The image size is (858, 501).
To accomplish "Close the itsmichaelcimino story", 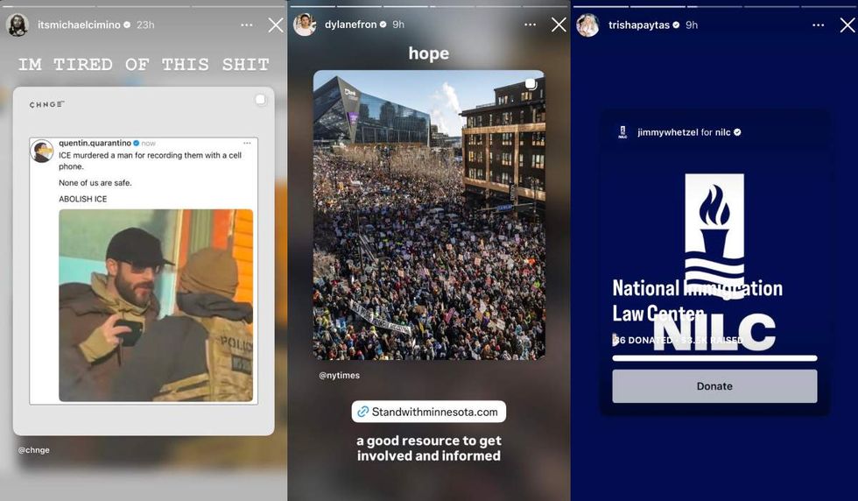I will tap(276, 25).
